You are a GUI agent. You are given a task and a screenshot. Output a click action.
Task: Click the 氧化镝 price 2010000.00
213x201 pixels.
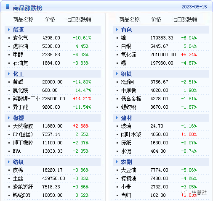[163, 55]
